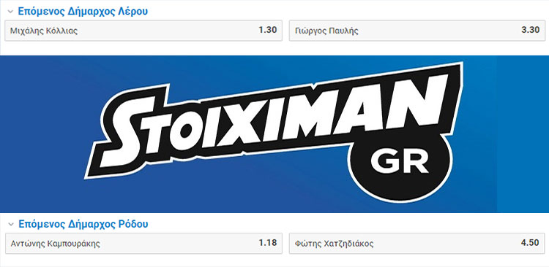Click the Stoiximan wordmark logo
549x267 pixels.
[273, 120]
